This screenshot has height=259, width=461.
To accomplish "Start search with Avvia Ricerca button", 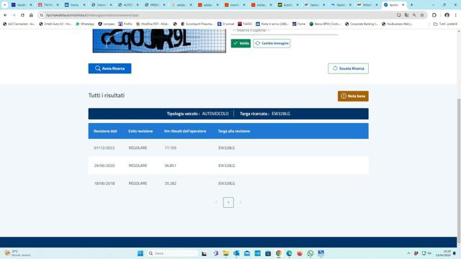I will click(x=109, y=68).
